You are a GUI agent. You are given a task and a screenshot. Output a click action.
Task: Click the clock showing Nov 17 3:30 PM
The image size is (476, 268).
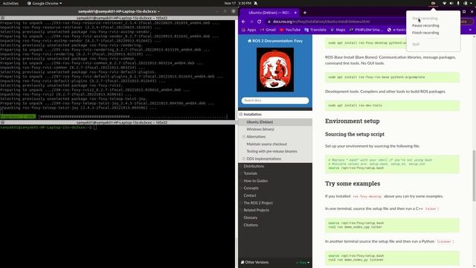pyautogui.click(x=238, y=3)
